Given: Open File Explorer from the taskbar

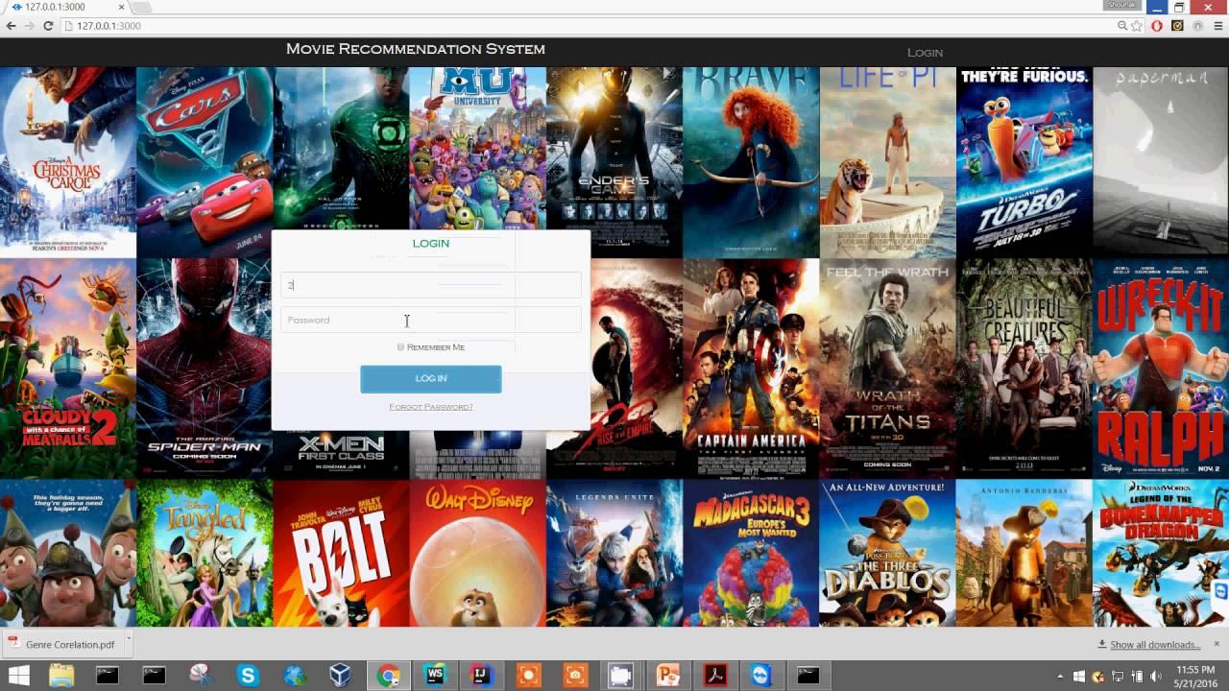Looking at the screenshot, I should [61, 676].
